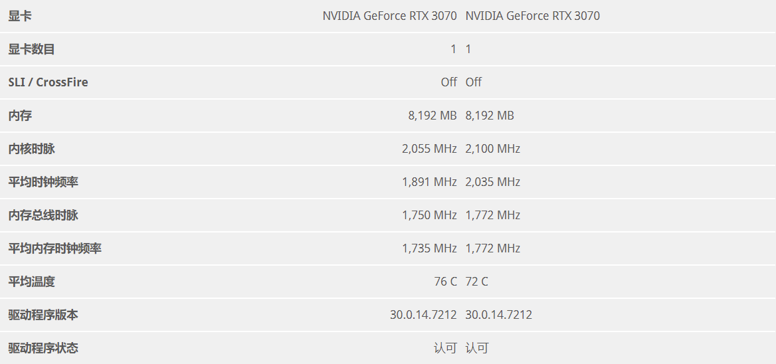776x364 pixels.
Task: Click the 76 C temperature value
Action: (x=445, y=282)
